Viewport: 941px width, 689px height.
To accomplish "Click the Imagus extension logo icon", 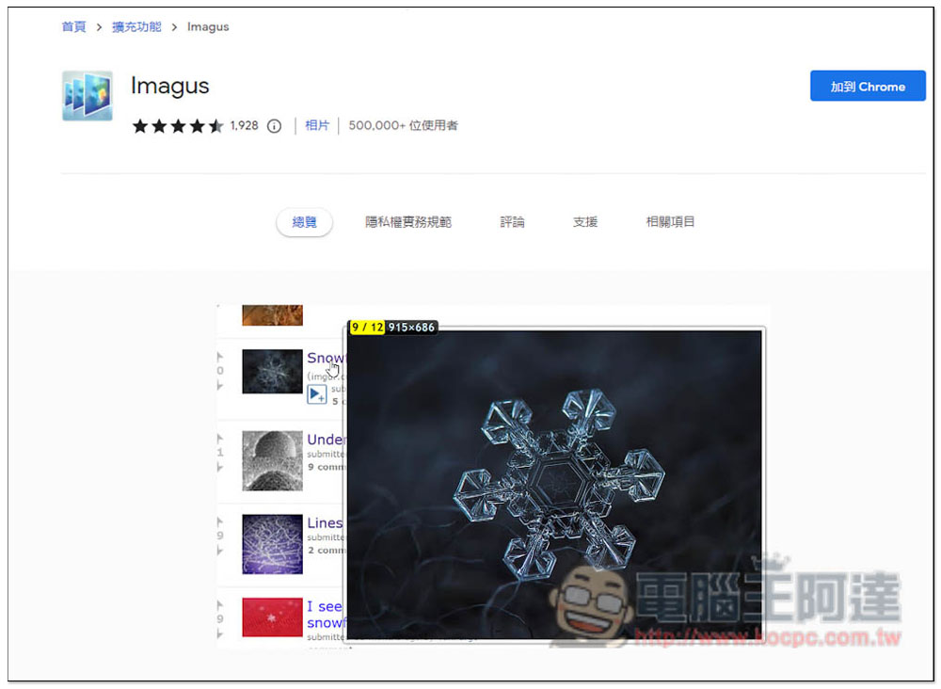I will tap(87, 95).
